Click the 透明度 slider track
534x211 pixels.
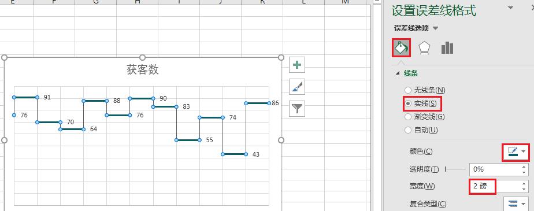(455, 169)
